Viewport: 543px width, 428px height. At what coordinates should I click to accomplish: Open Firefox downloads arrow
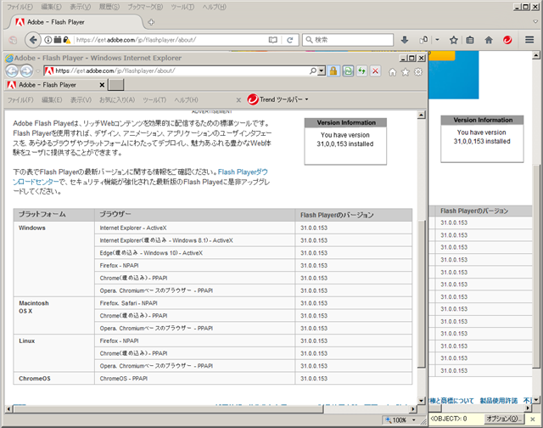coord(405,40)
